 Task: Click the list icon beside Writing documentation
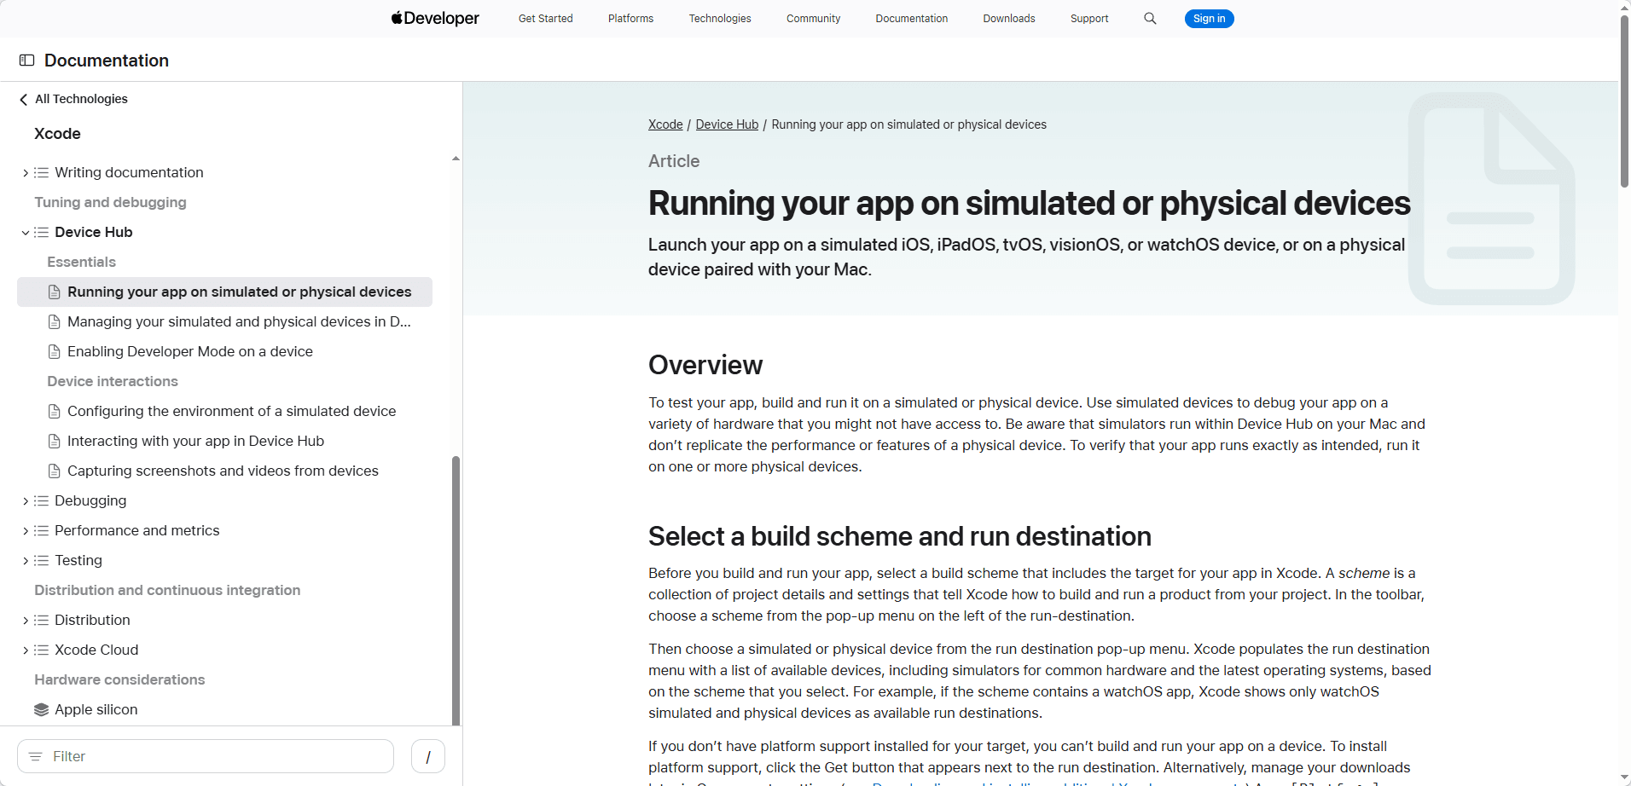(41, 172)
